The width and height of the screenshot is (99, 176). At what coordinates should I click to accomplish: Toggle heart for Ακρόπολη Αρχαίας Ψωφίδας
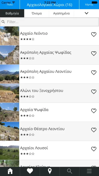pos(94,54)
